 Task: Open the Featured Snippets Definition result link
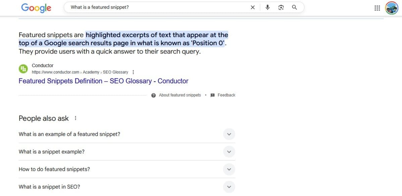pyautogui.click(x=103, y=81)
